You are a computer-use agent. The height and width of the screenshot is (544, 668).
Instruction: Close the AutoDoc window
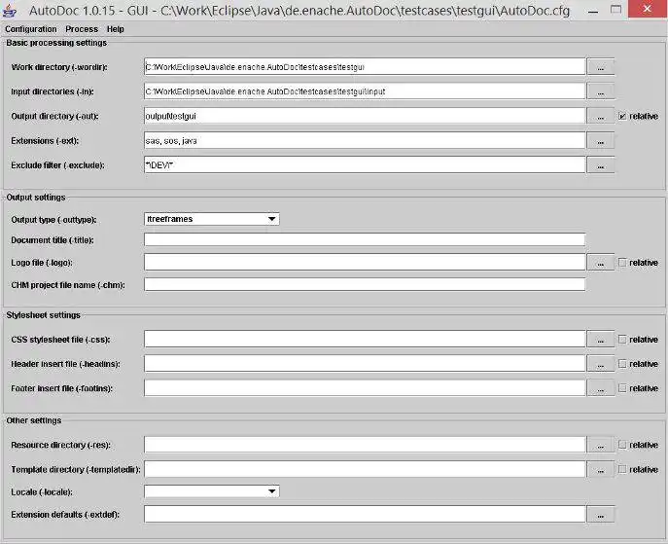click(648, 9)
